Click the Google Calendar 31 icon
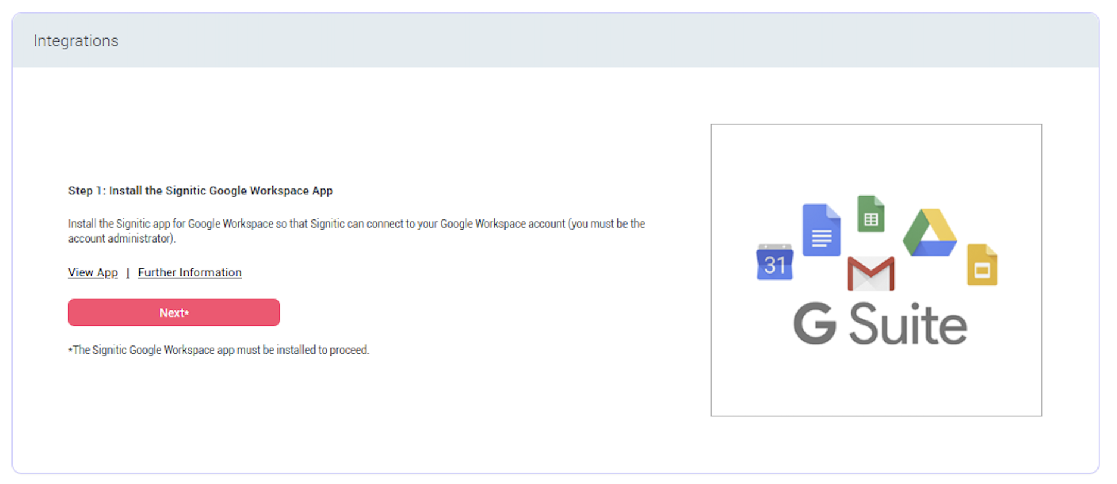 tap(774, 262)
